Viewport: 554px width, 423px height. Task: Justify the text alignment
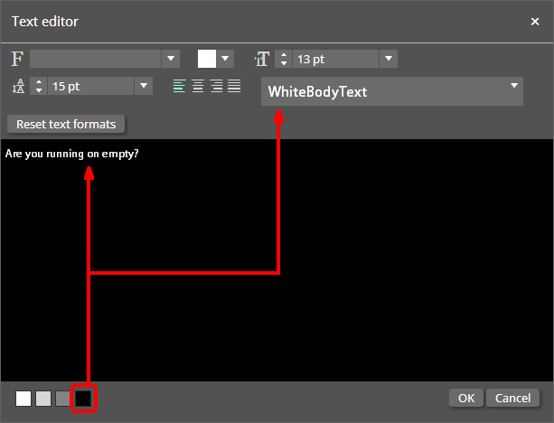click(234, 86)
